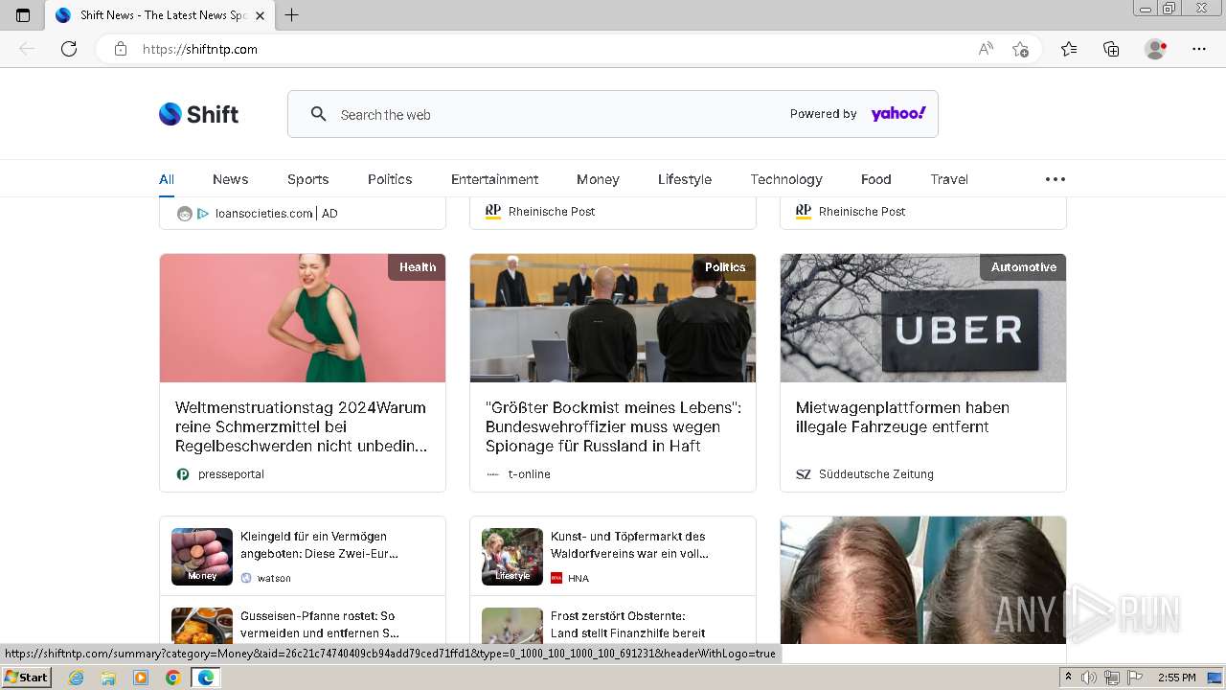Open the Technology category tab

786,179
